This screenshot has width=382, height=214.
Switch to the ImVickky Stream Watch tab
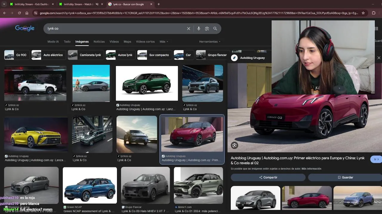click(x=79, y=4)
